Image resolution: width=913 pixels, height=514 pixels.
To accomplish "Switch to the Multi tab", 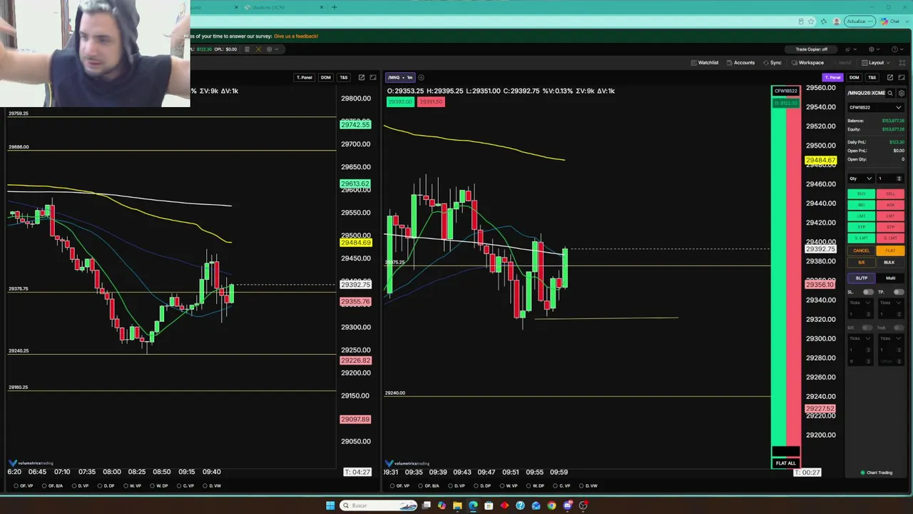I will tap(890, 278).
